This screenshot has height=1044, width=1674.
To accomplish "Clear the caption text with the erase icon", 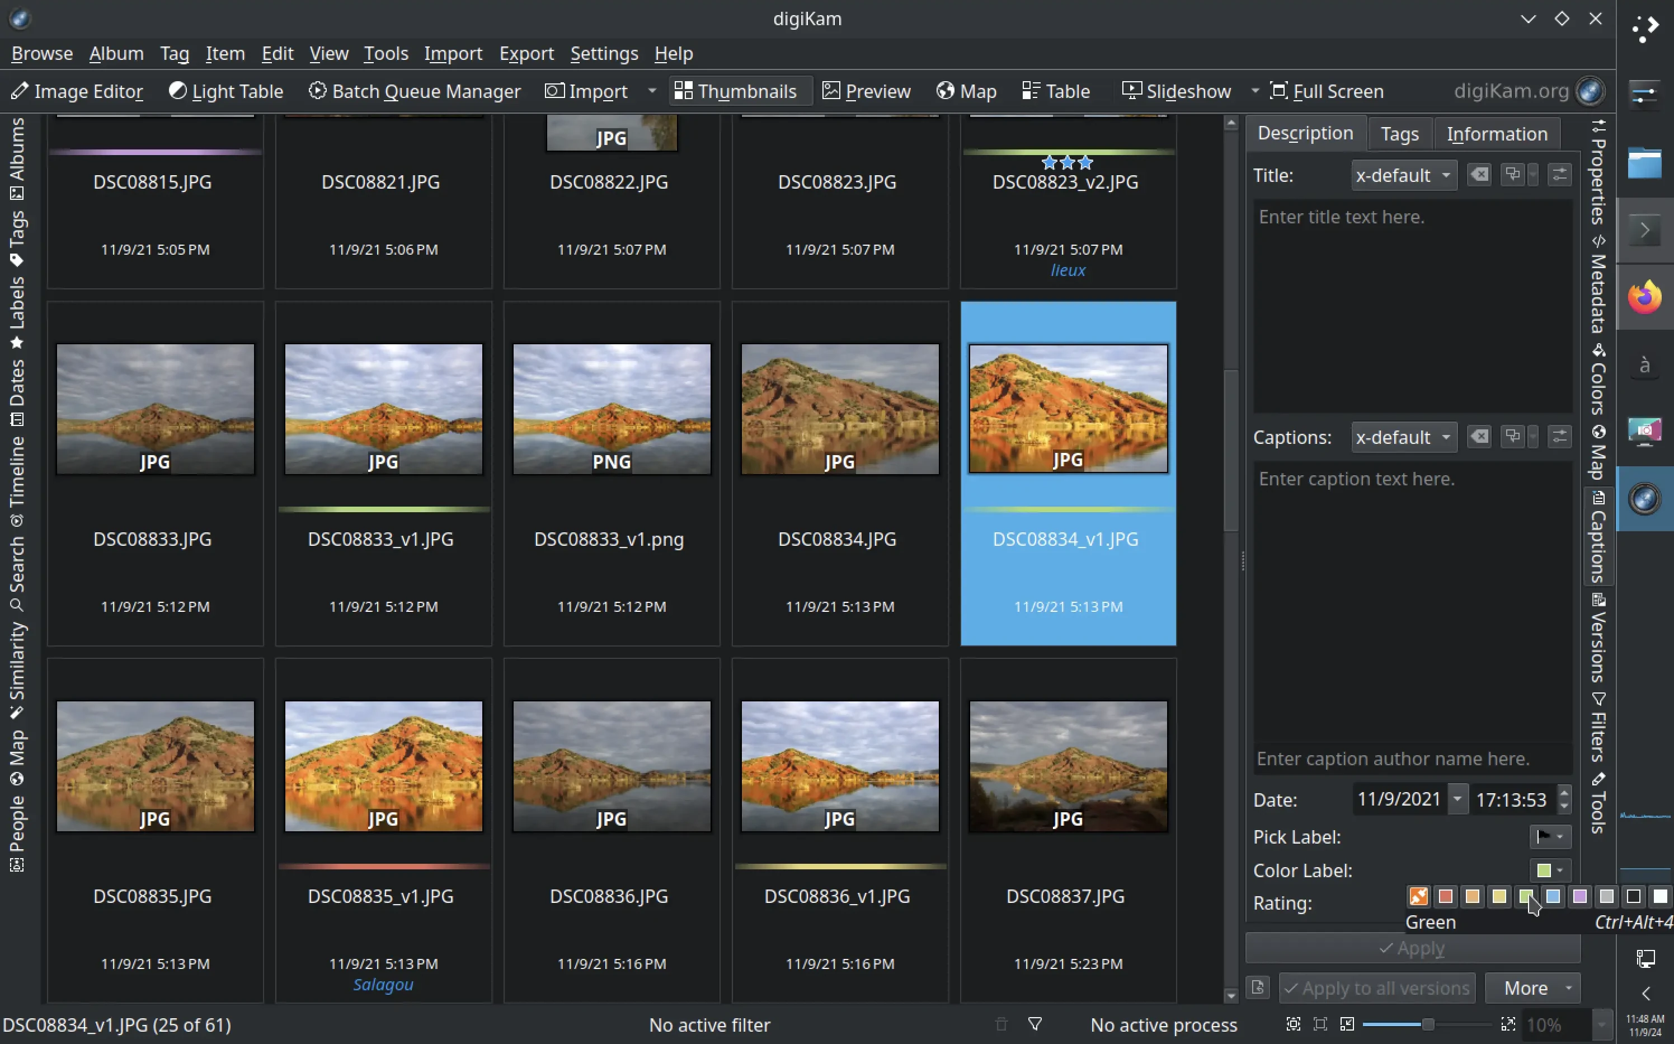I will [x=1479, y=437].
